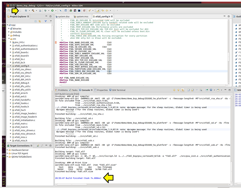Expand Linux TCF Agent node
Image resolution: width=241 pixels, height=188 pixels.
[x=7, y=153]
